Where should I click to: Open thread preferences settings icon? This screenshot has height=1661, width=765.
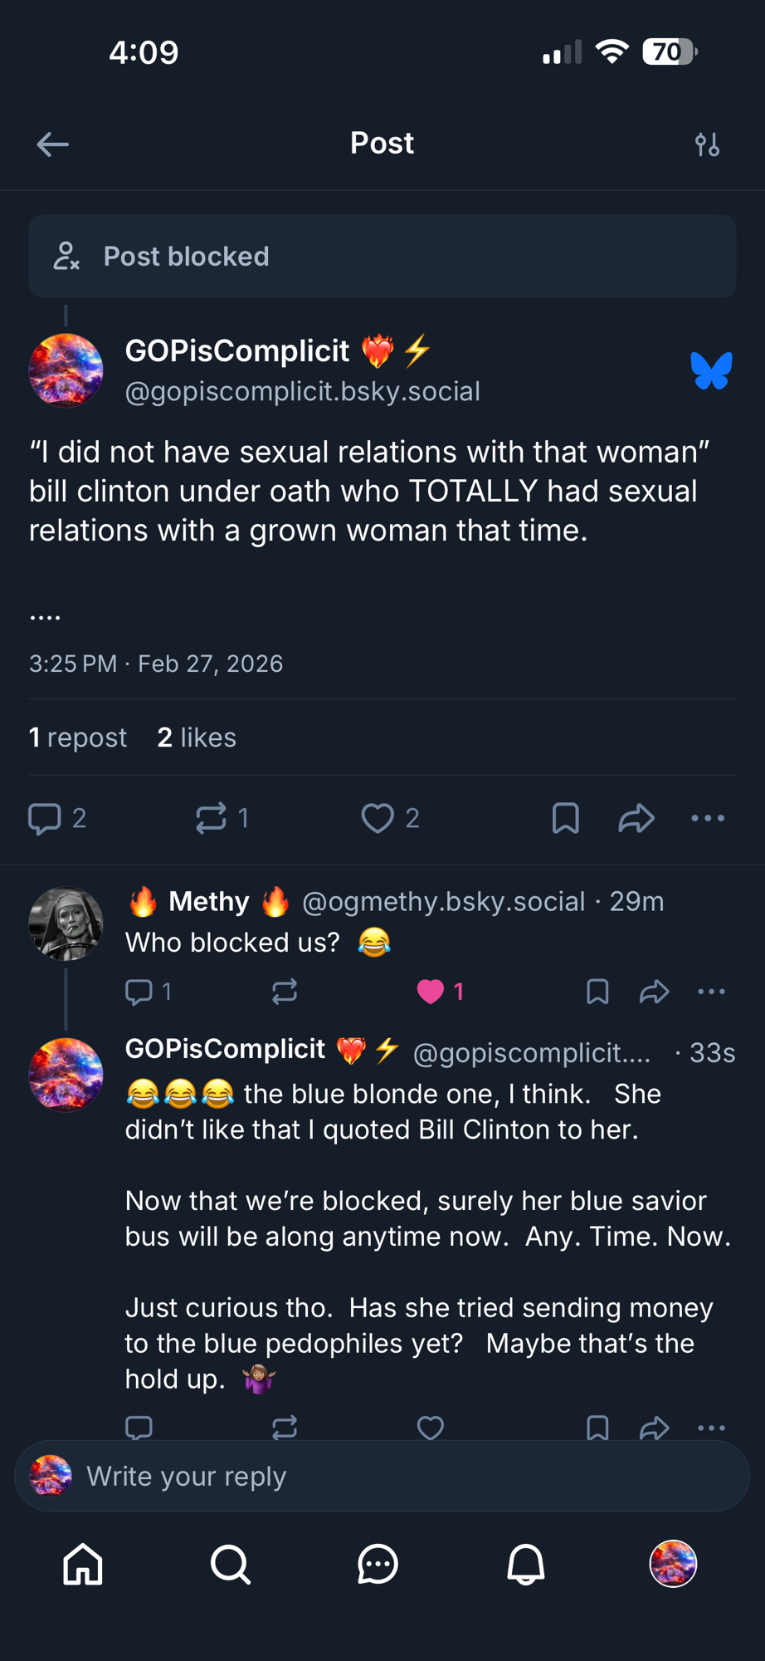coord(707,145)
